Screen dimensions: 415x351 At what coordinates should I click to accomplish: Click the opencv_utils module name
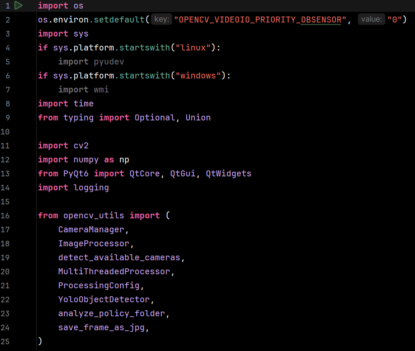pyautogui.click(x=94, y=215)
